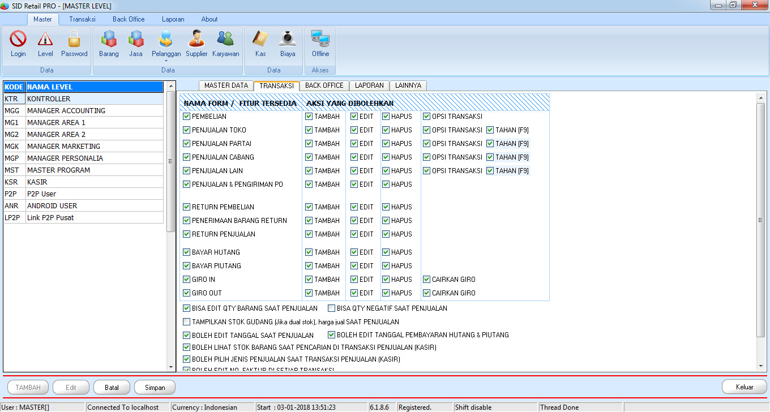
Task: Open the LAPORAN permissions tab
Action: tap(369, 85)
